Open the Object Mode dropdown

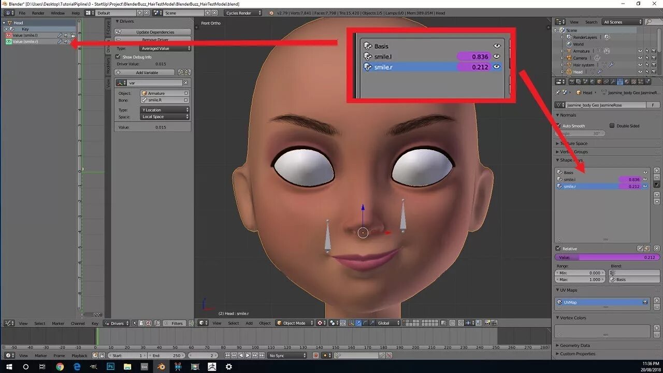tap(295, 323)
